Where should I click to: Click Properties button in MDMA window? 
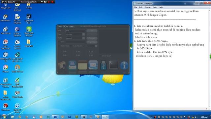click(92, 42)
